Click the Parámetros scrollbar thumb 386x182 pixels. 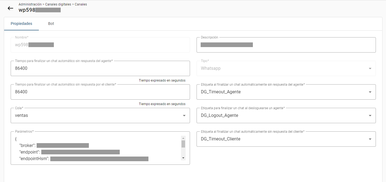(x=183, y=144)
